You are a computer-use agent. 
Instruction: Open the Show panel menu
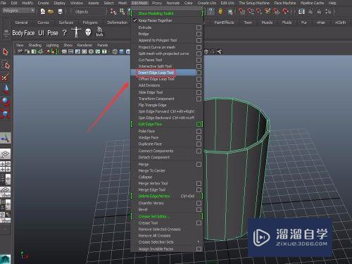pyautogui.click(x=68, y=45)
